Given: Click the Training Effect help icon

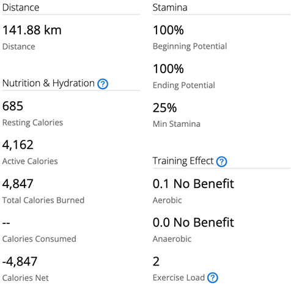Looking at the screenshot, I should pyautogui.click(x=221, y=162).
